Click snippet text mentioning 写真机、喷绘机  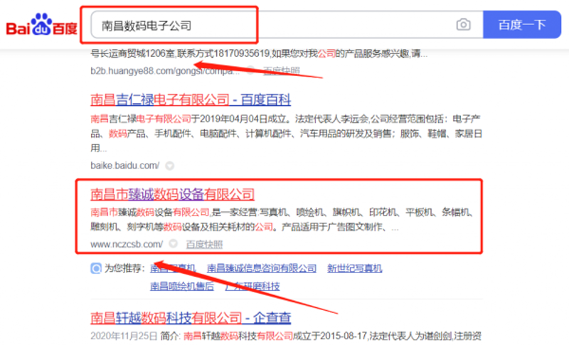point(282,220)
